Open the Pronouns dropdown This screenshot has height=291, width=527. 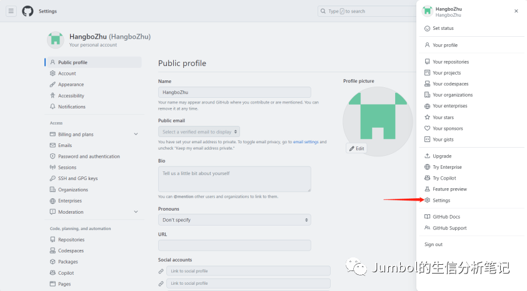click(x=234, y=220)
